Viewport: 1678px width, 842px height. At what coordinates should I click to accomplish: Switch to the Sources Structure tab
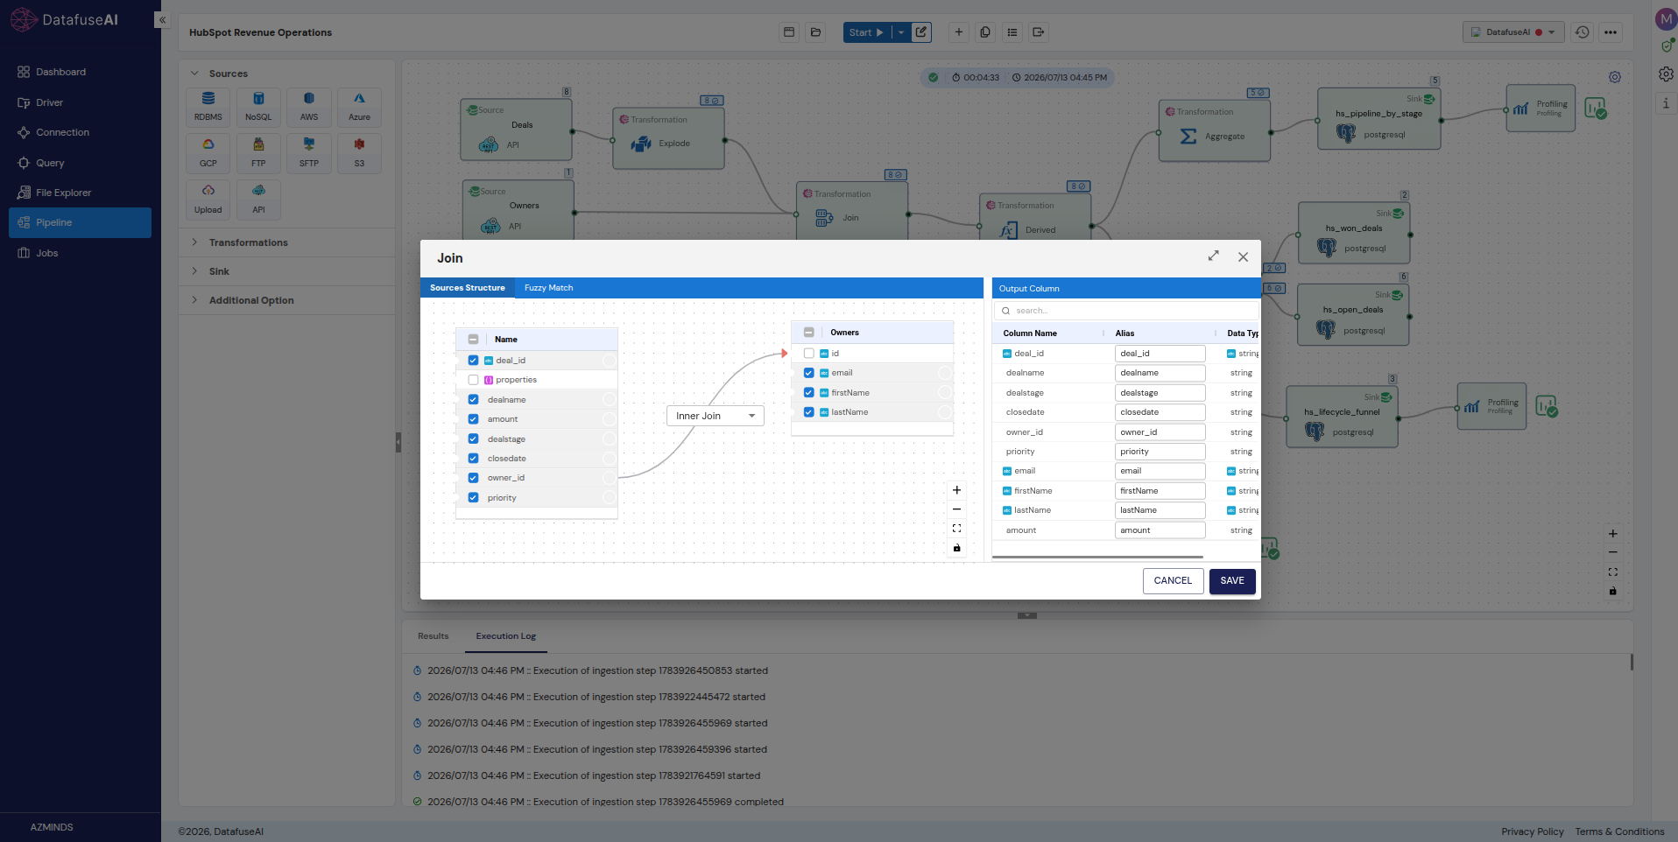pos(467,288)
